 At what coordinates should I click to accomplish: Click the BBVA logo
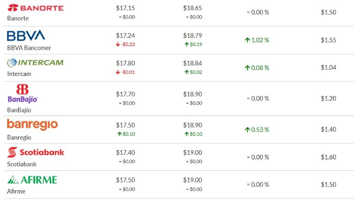26,35
